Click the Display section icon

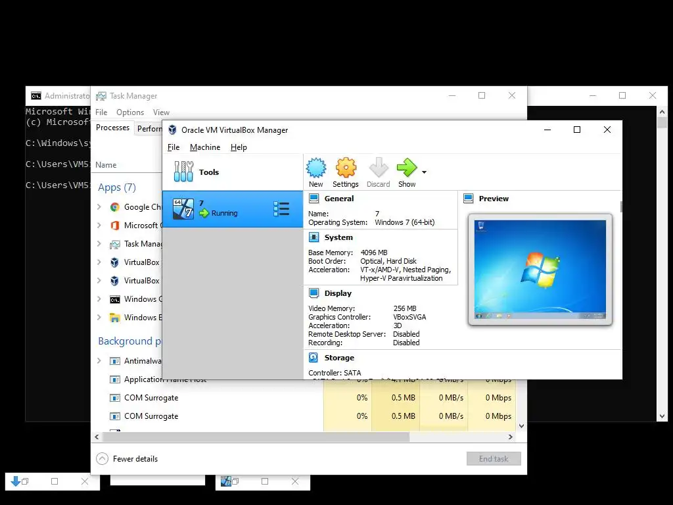pos(313,293)
